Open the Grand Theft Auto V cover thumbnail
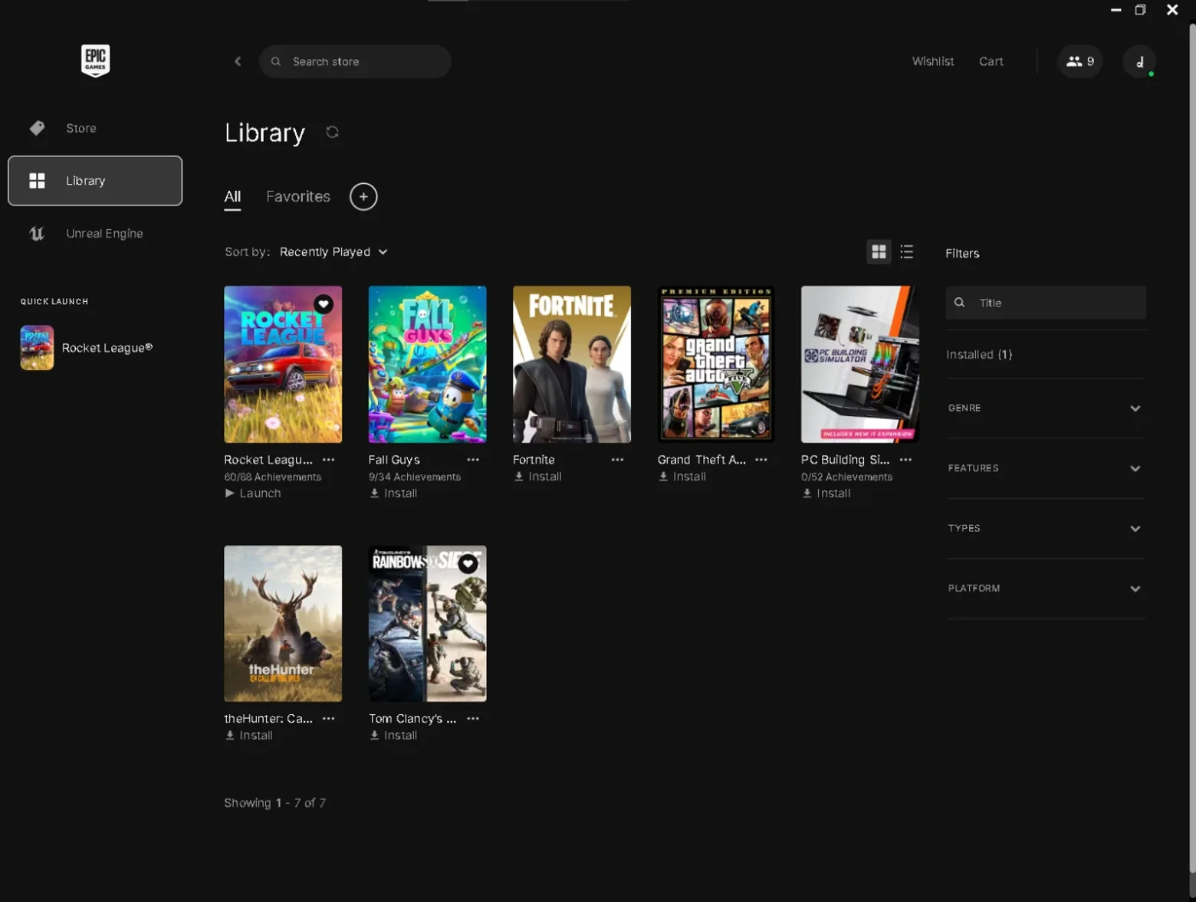Screen dimensions: 1196x902 pyautogui.click(x=716, y=364)
